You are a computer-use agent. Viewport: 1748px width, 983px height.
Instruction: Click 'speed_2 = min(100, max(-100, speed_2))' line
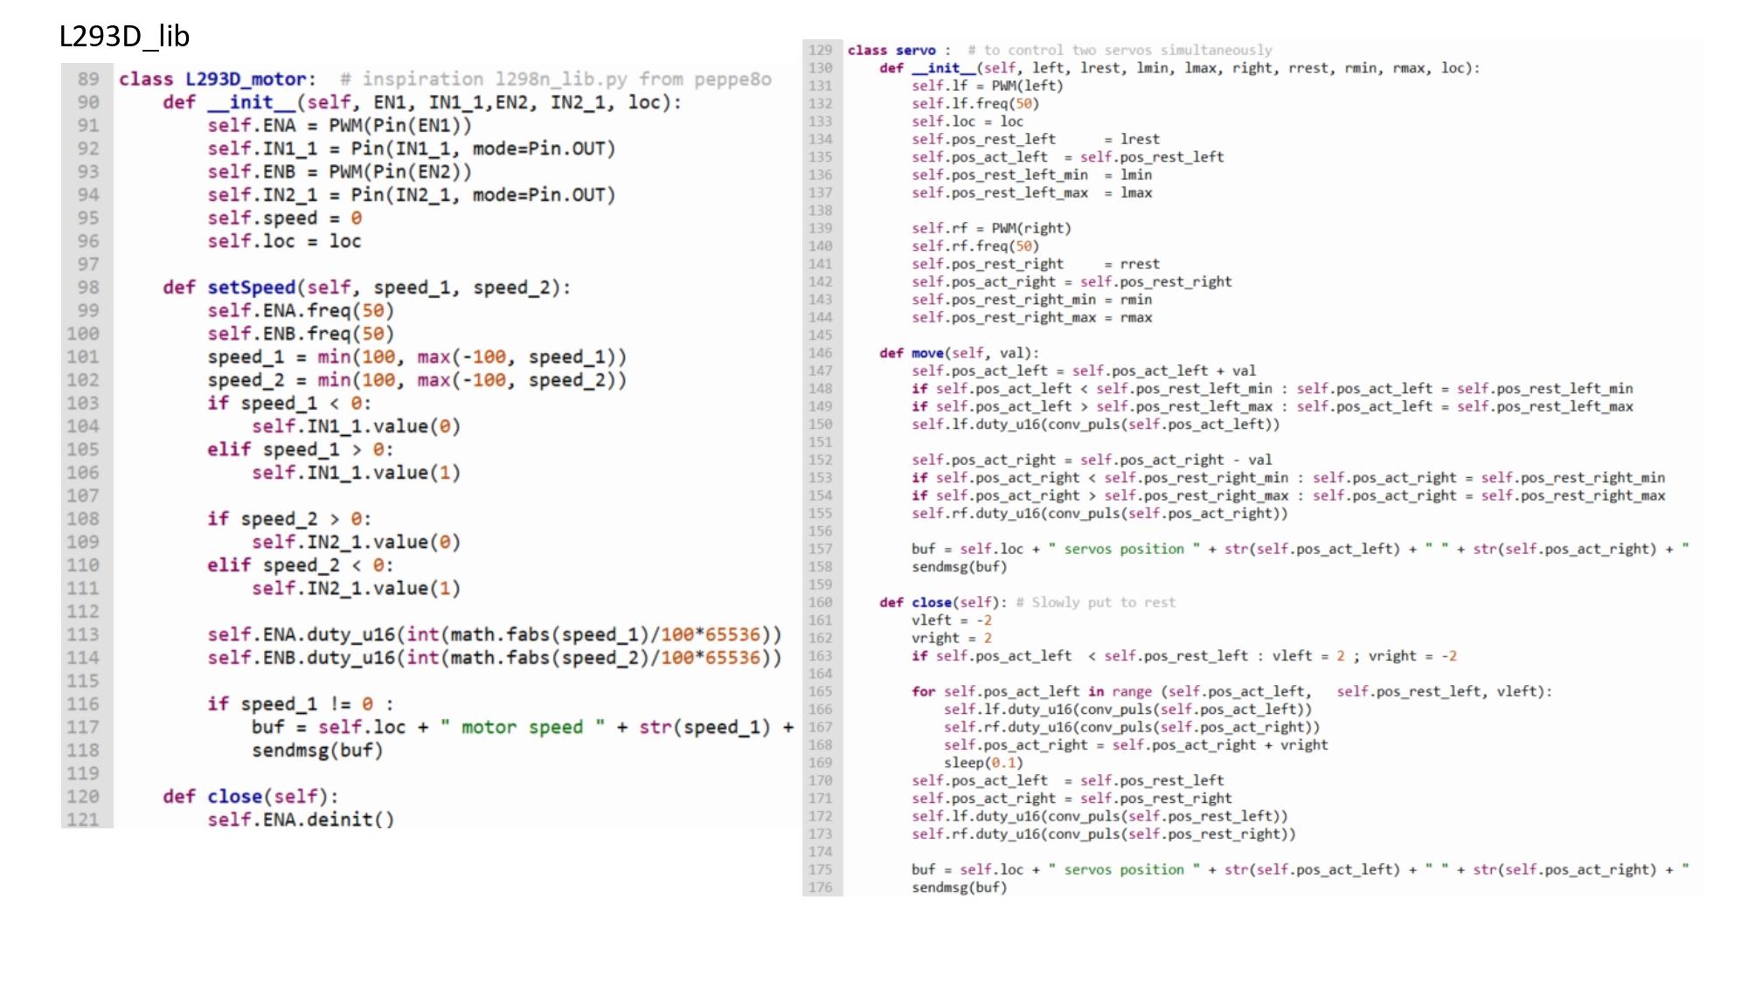point(417,380)
